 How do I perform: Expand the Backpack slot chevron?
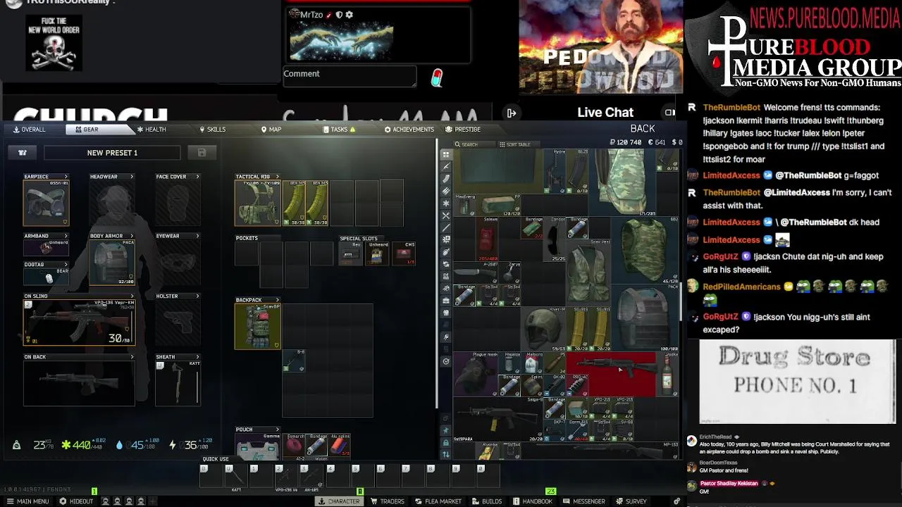coord(277,300)
